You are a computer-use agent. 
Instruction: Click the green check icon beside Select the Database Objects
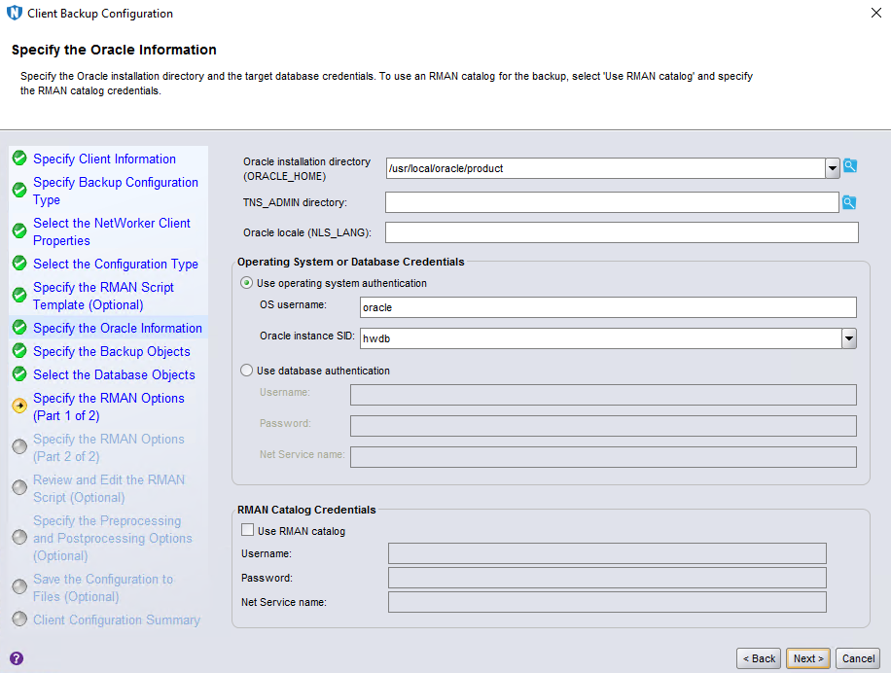[x=18, y=374]
